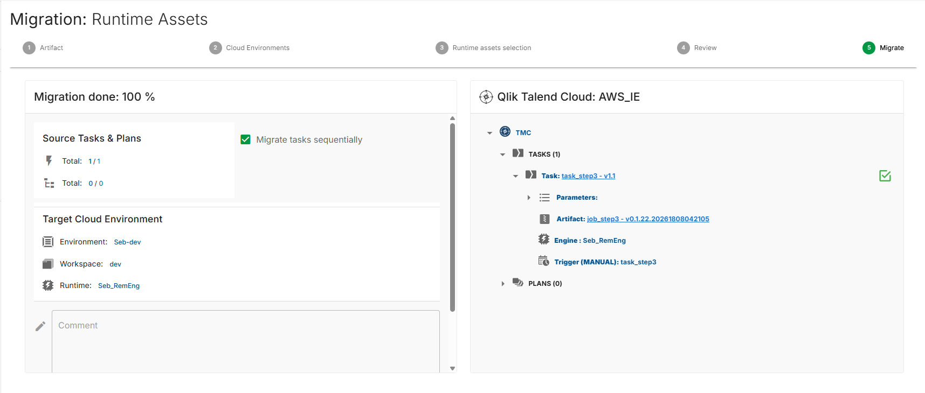Click Target Cloud Environment heading
The image size is (925, 393).
click(x=102, y=219)
